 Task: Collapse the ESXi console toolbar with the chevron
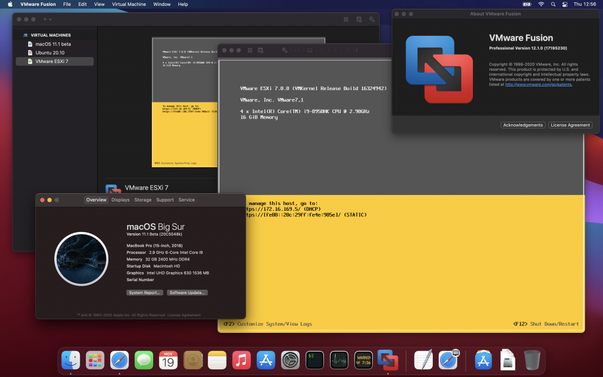coord(356,51)
